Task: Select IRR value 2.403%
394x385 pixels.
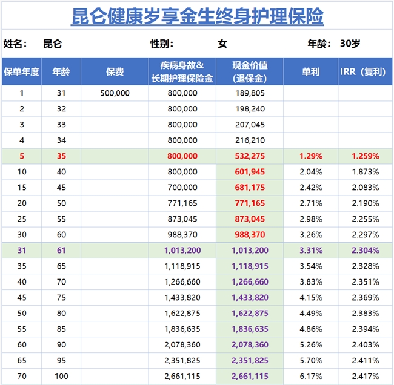Action: [366, 345]
